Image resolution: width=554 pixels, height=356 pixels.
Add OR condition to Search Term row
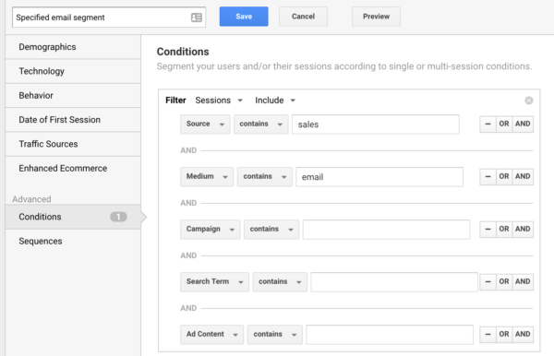(504, 282)
